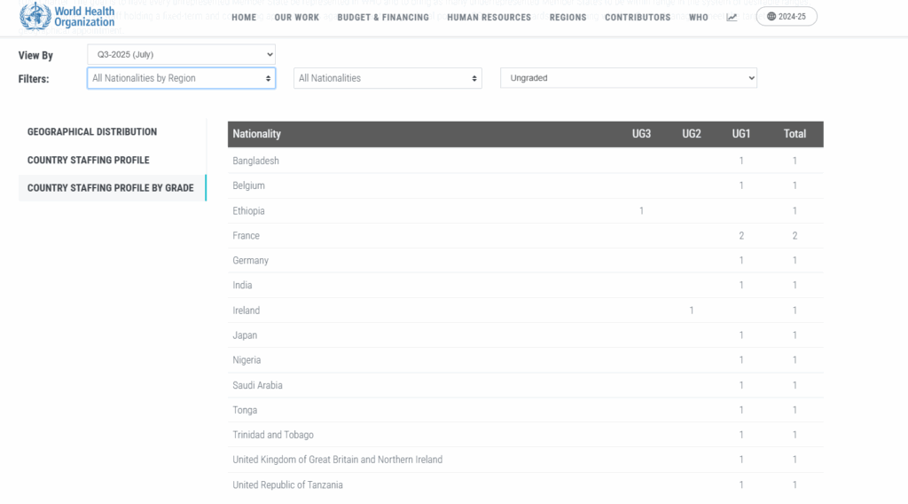Open the View By Q3-2025 (July) dropdown
This screenshot has width=908, height=504.
click(181, 54)
